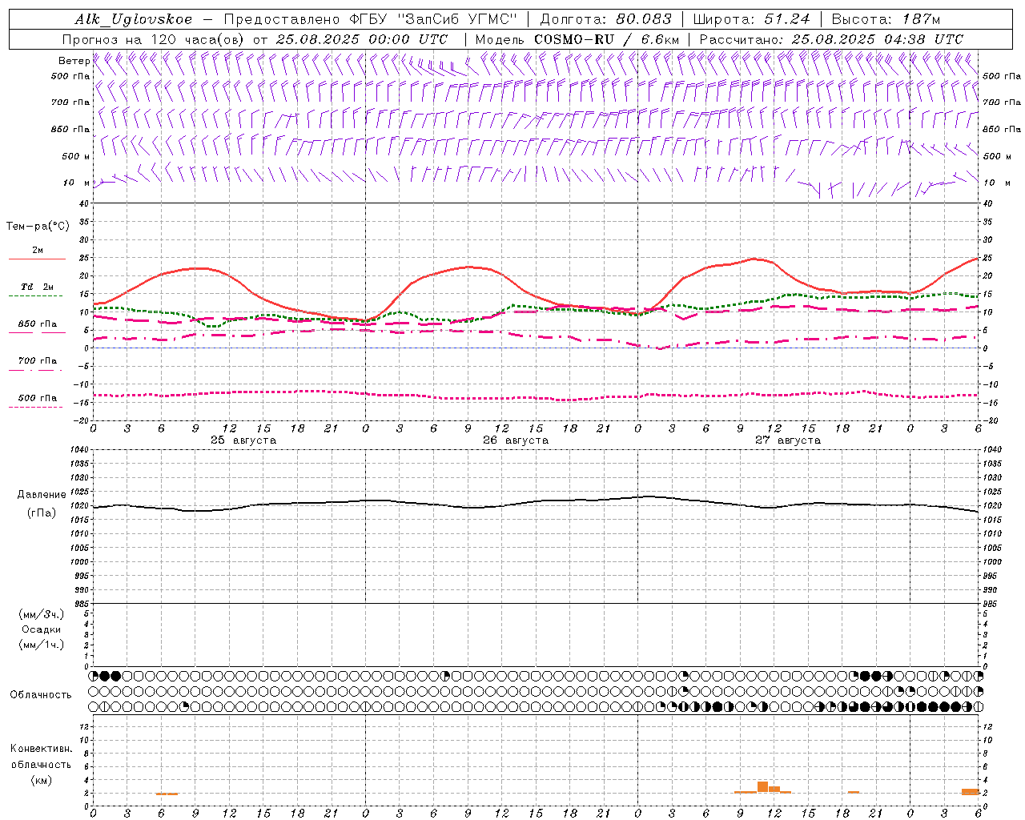Click the Давление pressure panel label
This screenshot has width=1025, height=820.
[42, 495]
